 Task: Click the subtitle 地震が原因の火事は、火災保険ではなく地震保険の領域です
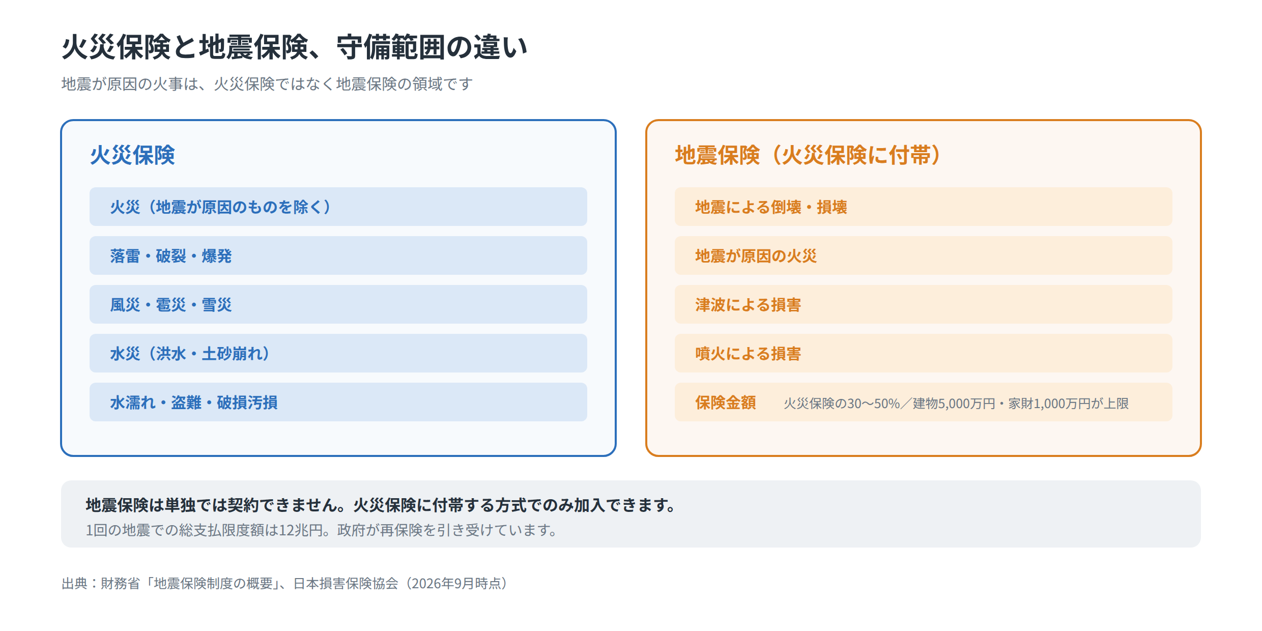pyautogui.click(x=267, y=84)
